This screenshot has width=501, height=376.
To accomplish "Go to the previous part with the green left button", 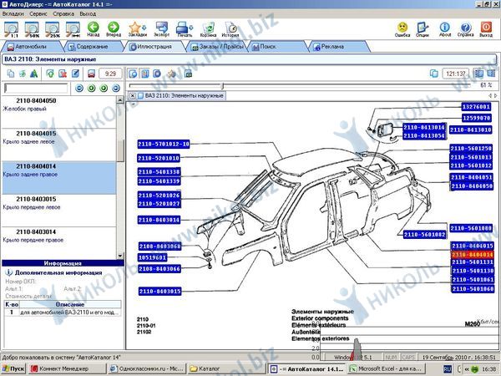I will click(x=91, y=88).
